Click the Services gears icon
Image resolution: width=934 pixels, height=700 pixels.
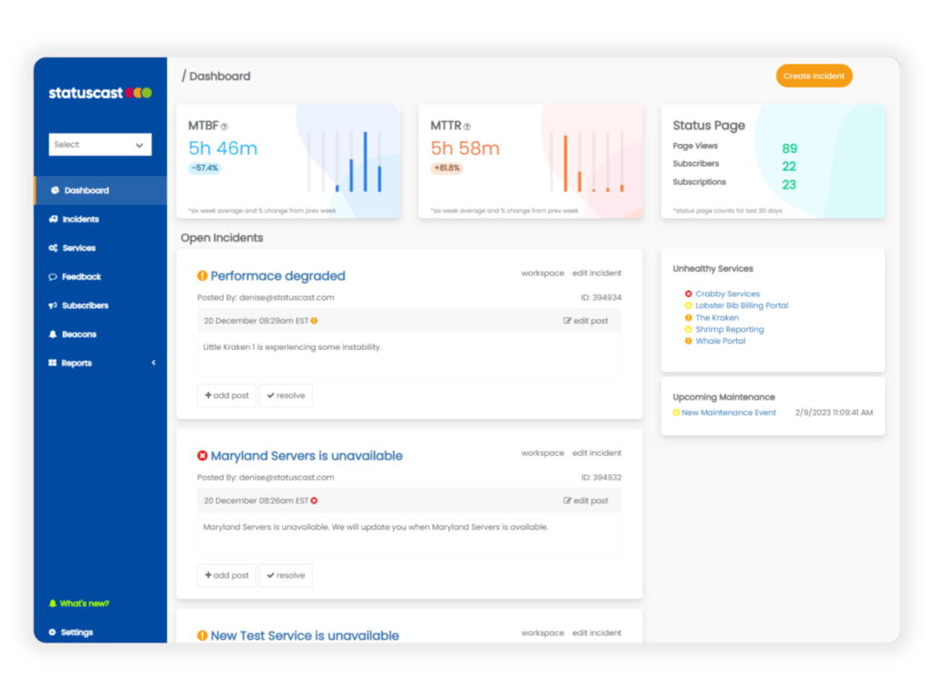[x=53, y=248]
